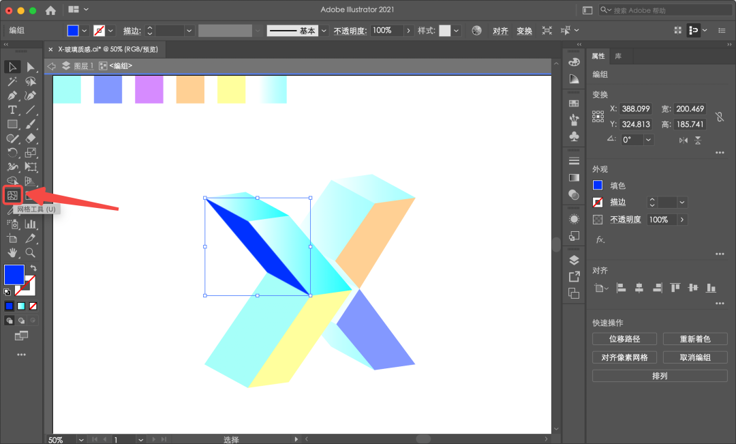Screen dimensions: 736x444
Task: Select the Mesh tool
Action: (13, 196)
